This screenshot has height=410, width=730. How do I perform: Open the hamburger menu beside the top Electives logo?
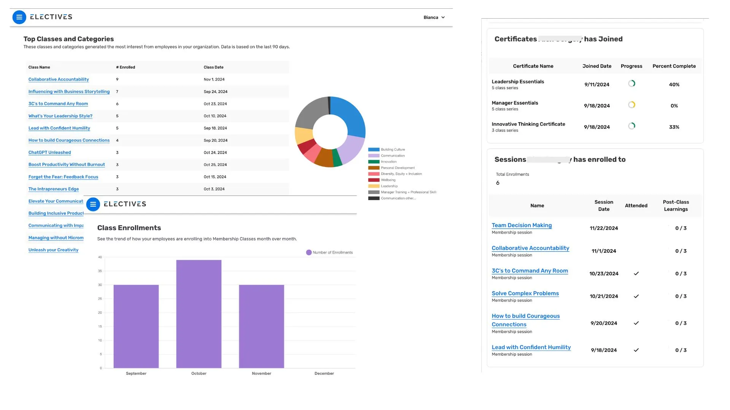click(19, 17)
